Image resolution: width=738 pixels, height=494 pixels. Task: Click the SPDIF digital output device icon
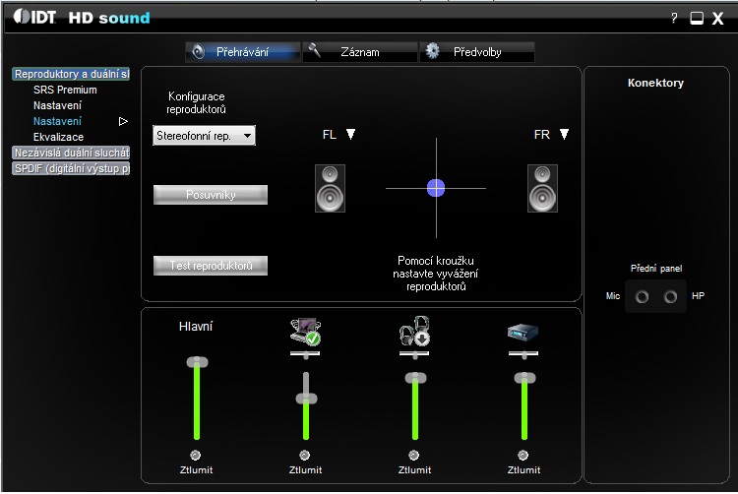523,332
